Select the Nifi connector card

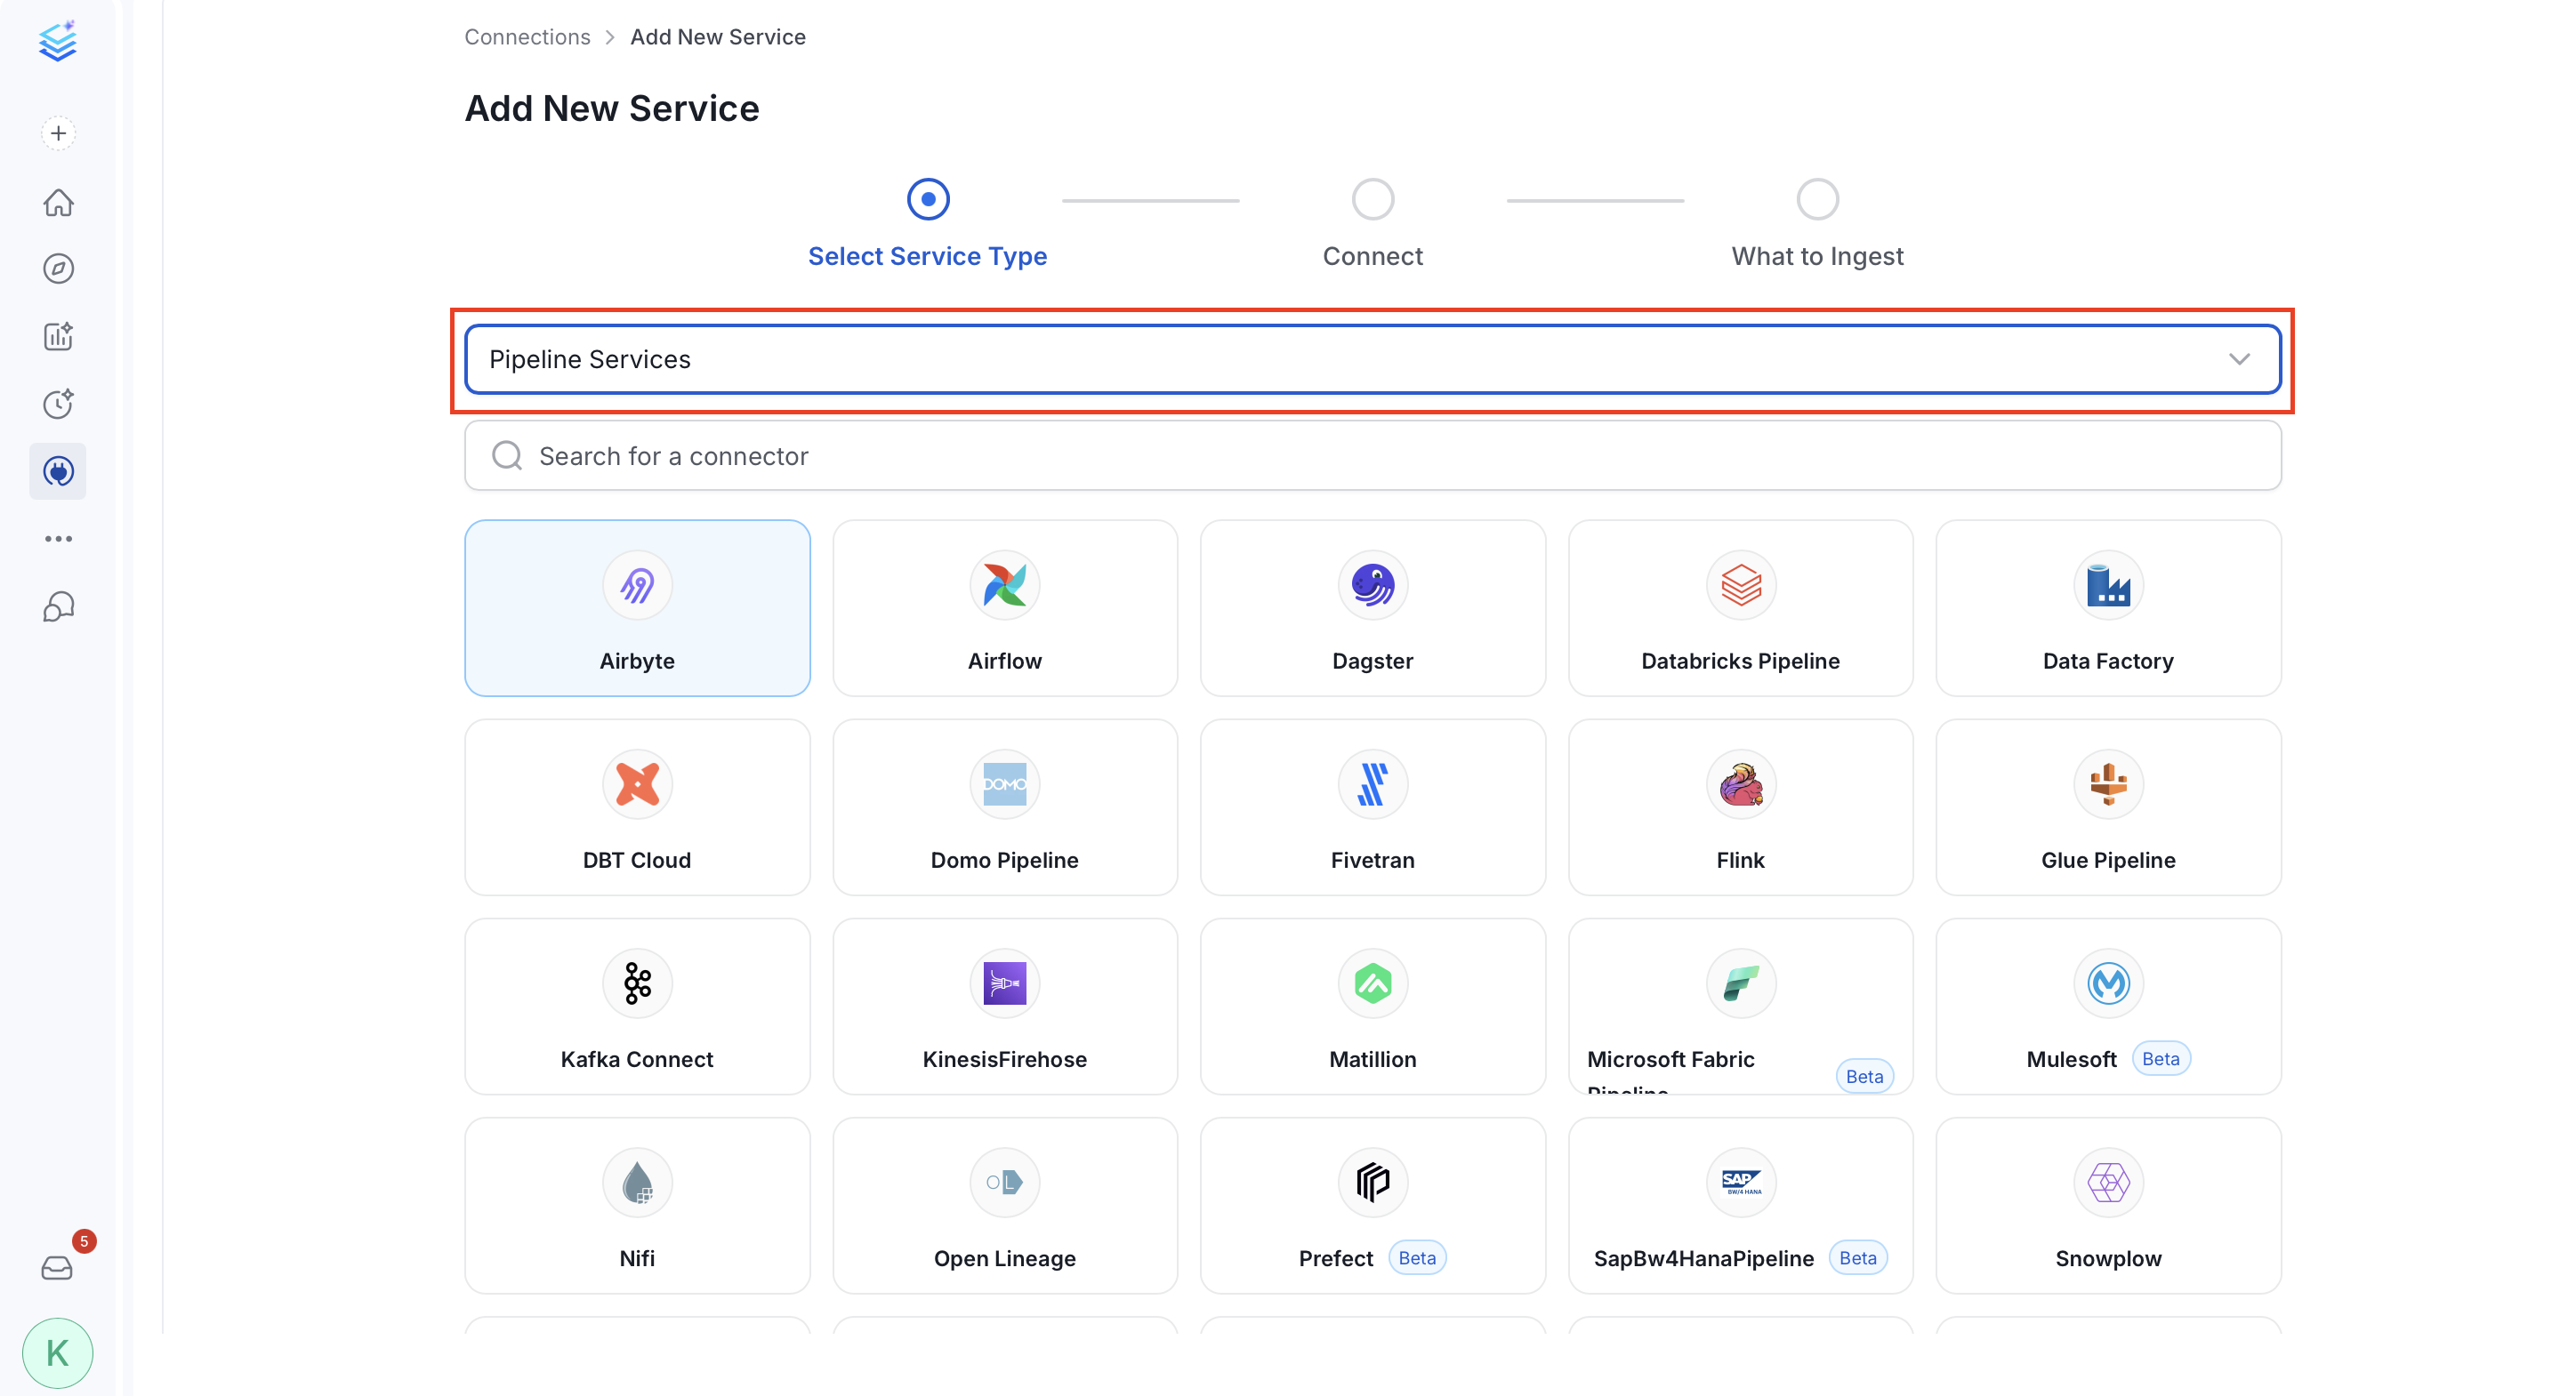tap(637, 1205)
